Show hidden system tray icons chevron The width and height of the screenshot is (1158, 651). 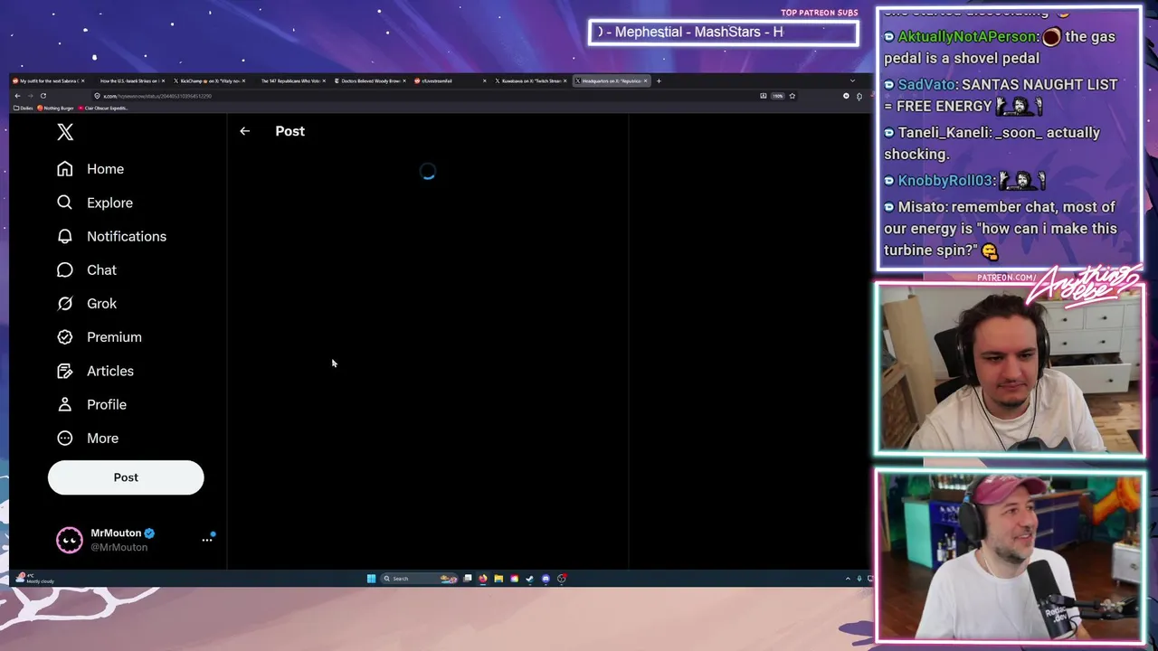848,579
